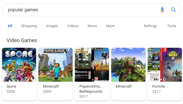The width and height of the screenshot is (183, 104).
Task: Click the Fortnite title text
Action: point(159,86)
